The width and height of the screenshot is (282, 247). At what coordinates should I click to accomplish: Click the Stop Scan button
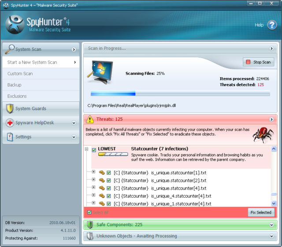pos(259,62)
